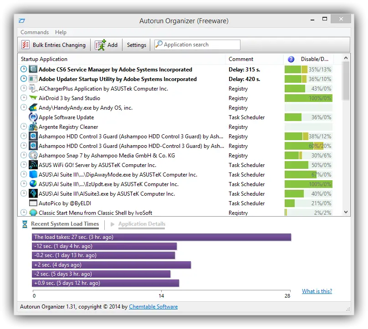Switch to the Application Details tab

pos(142,224)
